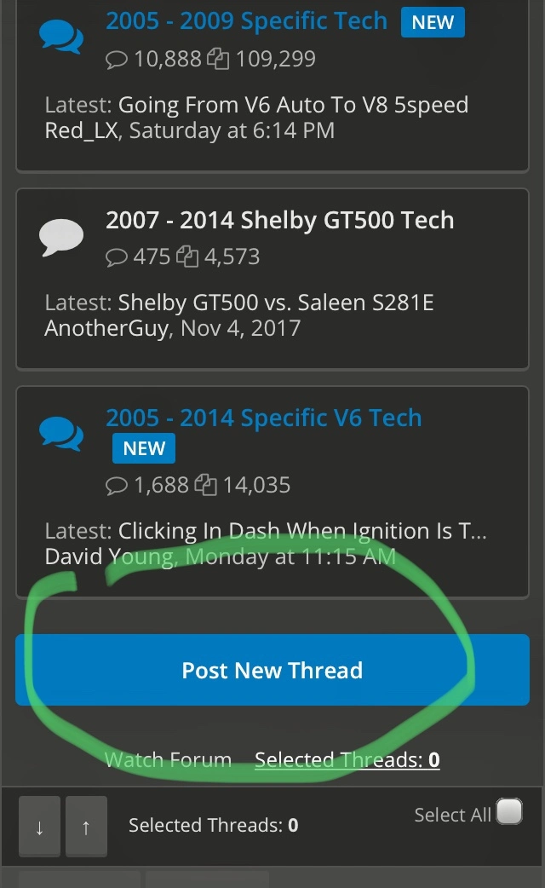545x888 pixels.
Task: Click the up arrow button in the bottom bar
Action: pos(86,827)
